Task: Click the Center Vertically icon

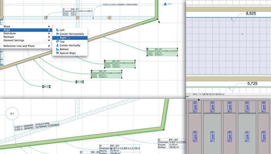Action: click(57, 45)
